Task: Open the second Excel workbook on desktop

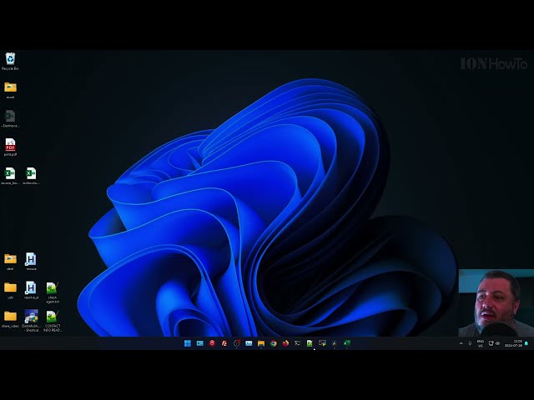Action: pyautogui.click(x=31, y=175)
